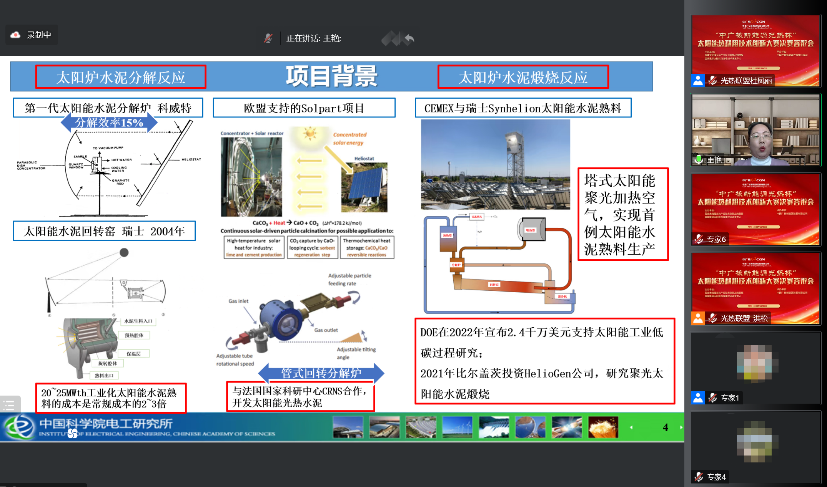Click the 分解效率15% arrow banner

pyautogui.click(x=109, y=123)
